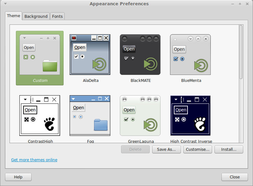
Task: Click the maximize square in Fog preview titlebar
Action: (x=100, y=98)
